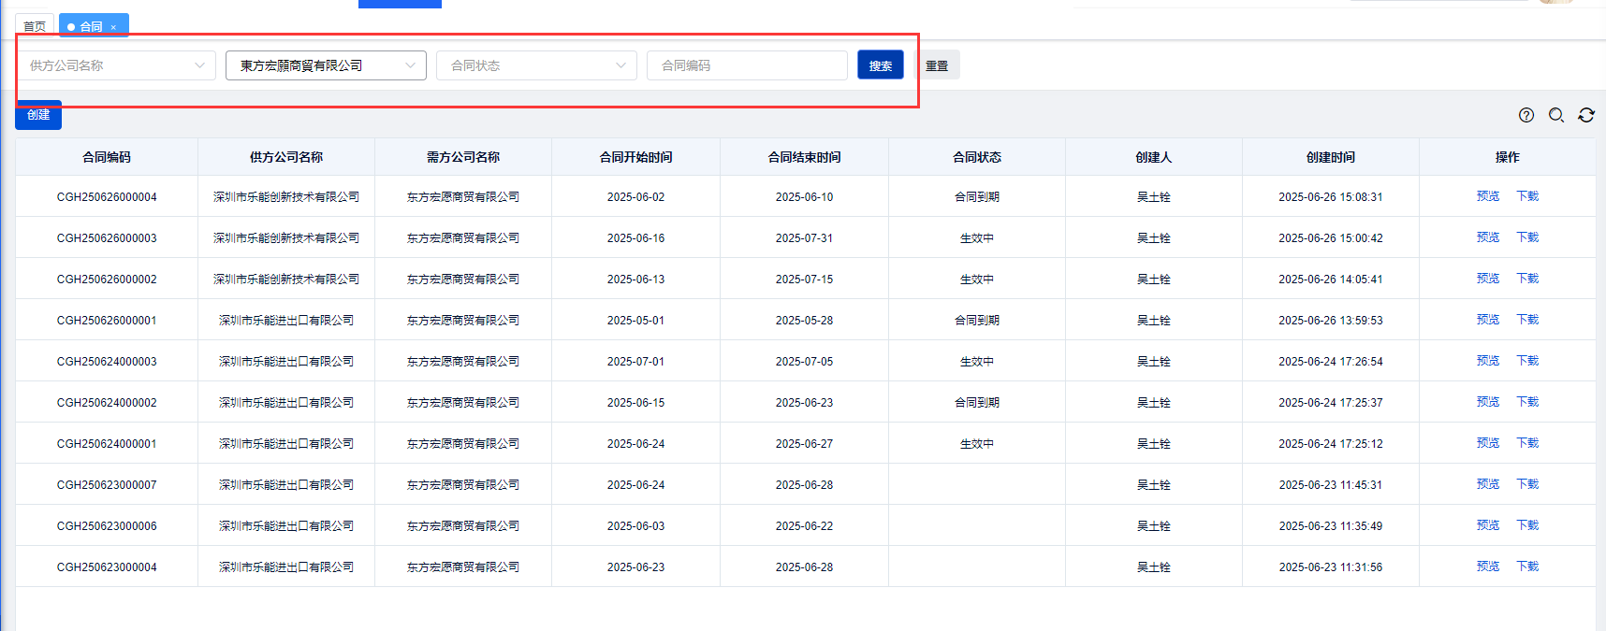1606x631 pixels.
Task: Open 预览 for contract CGH250623000007
Action: (1487, 484)
